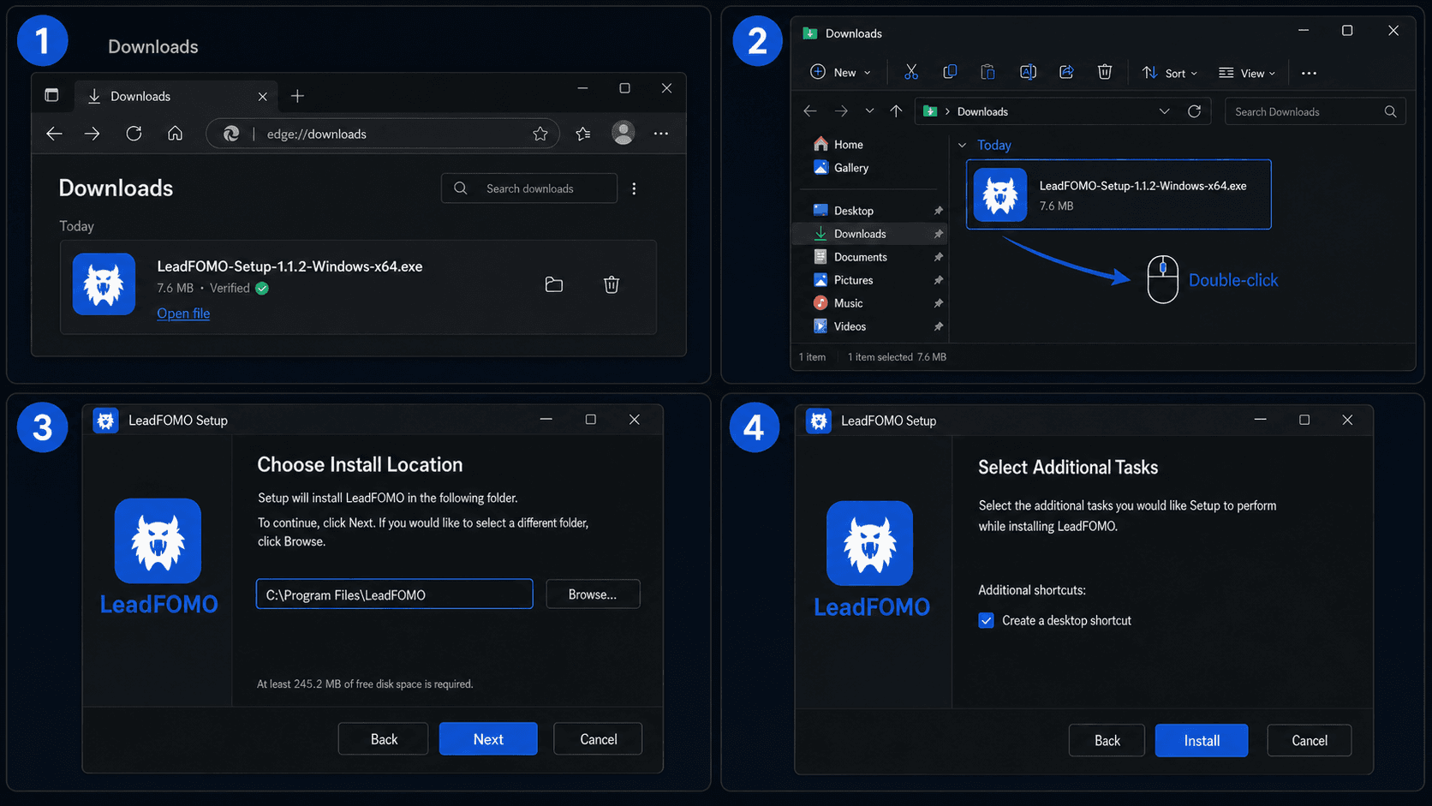Image resolution: width=1432 pixels, height=806 pixels.
Task: Click the Rename icon in Explorer toolbar
Action: point(1028,72)
